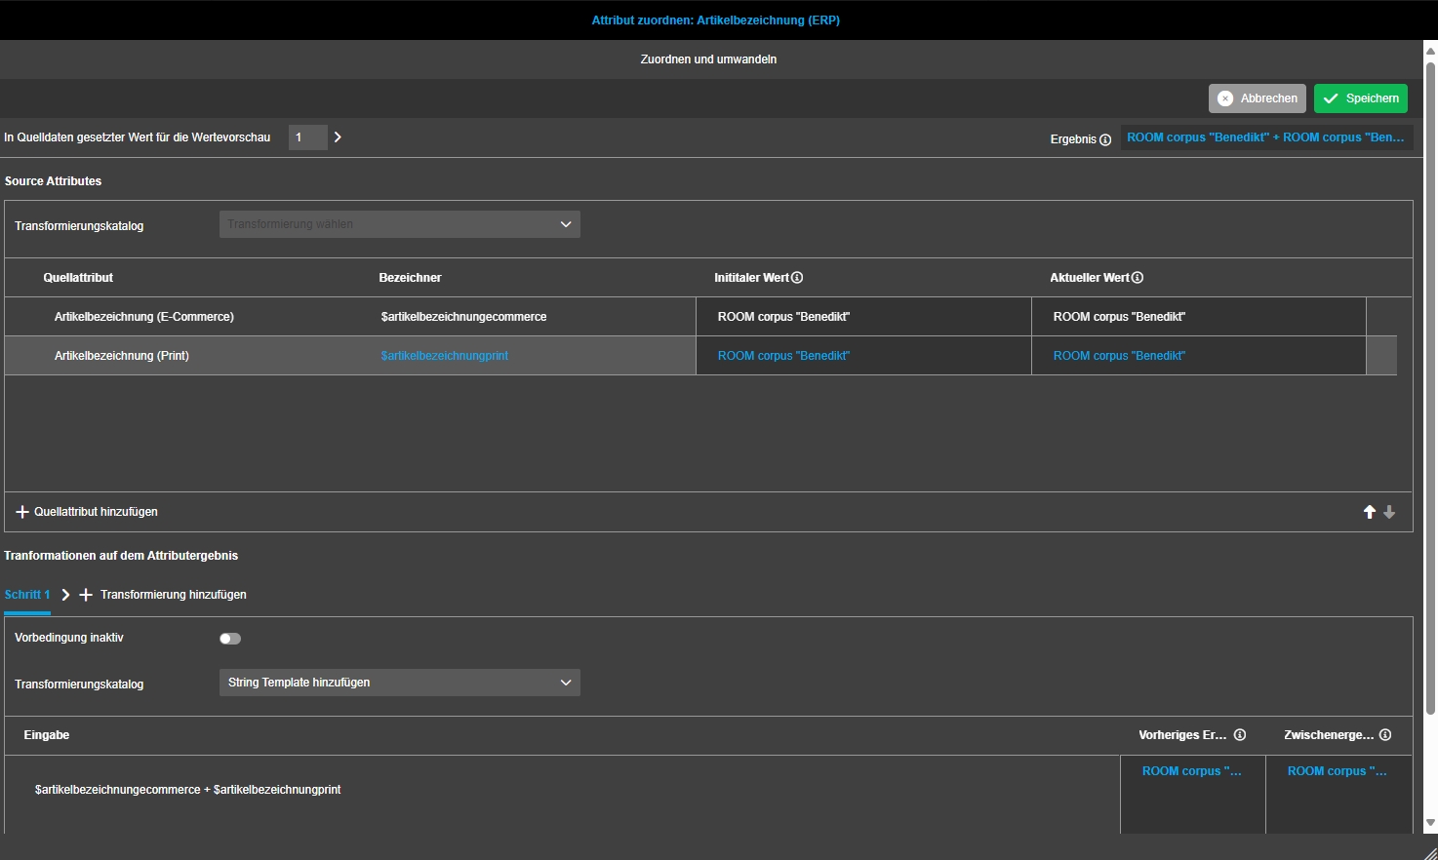Click the chevron after Schritt 1

point(65,595)
